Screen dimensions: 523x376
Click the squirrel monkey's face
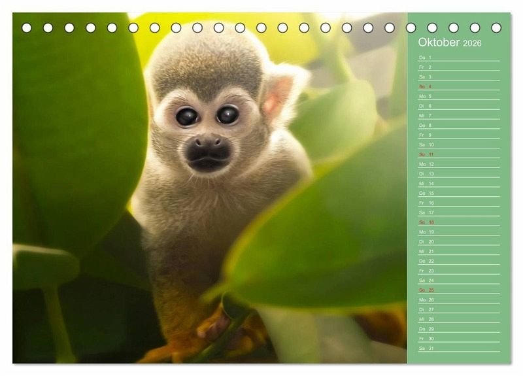208,131
